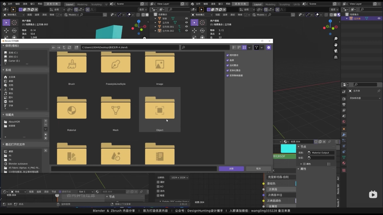Create new folder in file browser

(x=77, y=47)
